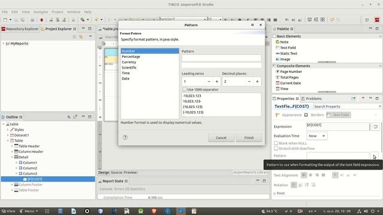The width and height of the screenshot is (383, 215).
Task: Select Date format type
Action: [126, 79]
